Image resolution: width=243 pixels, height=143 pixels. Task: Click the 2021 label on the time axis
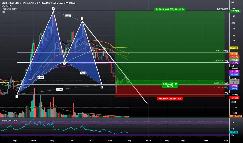33,140
